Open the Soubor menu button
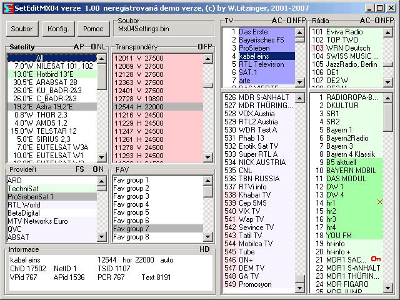400x300 pixels. pyautogui.click(x=22, y=29)
